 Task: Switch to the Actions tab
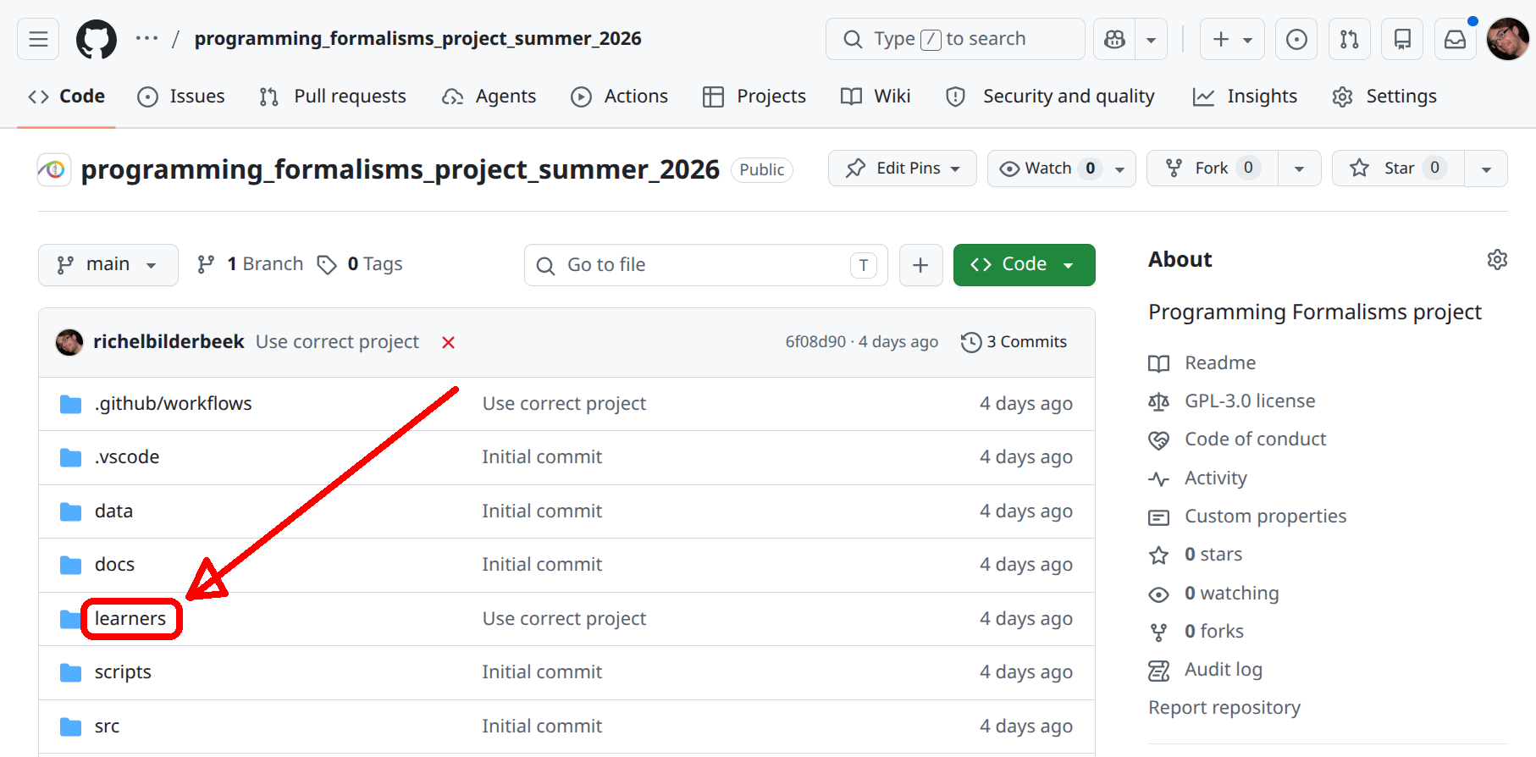pyautogui.click(x=620, y=97)
